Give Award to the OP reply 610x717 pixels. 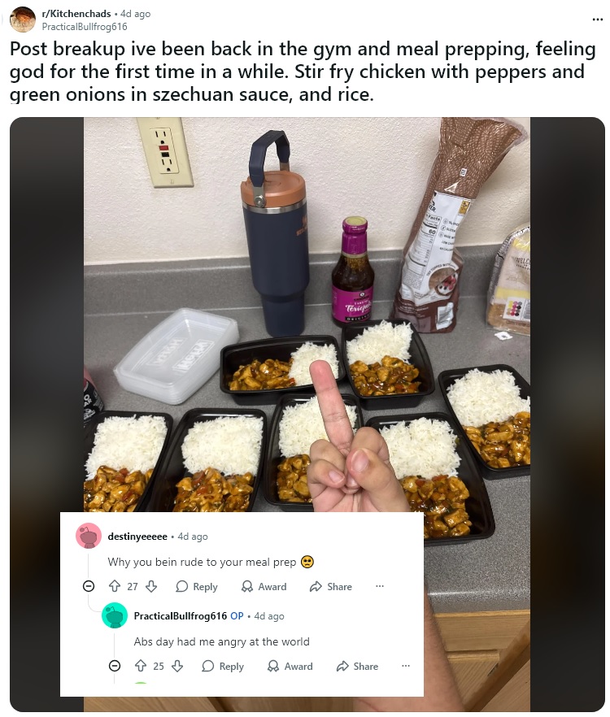290,667
